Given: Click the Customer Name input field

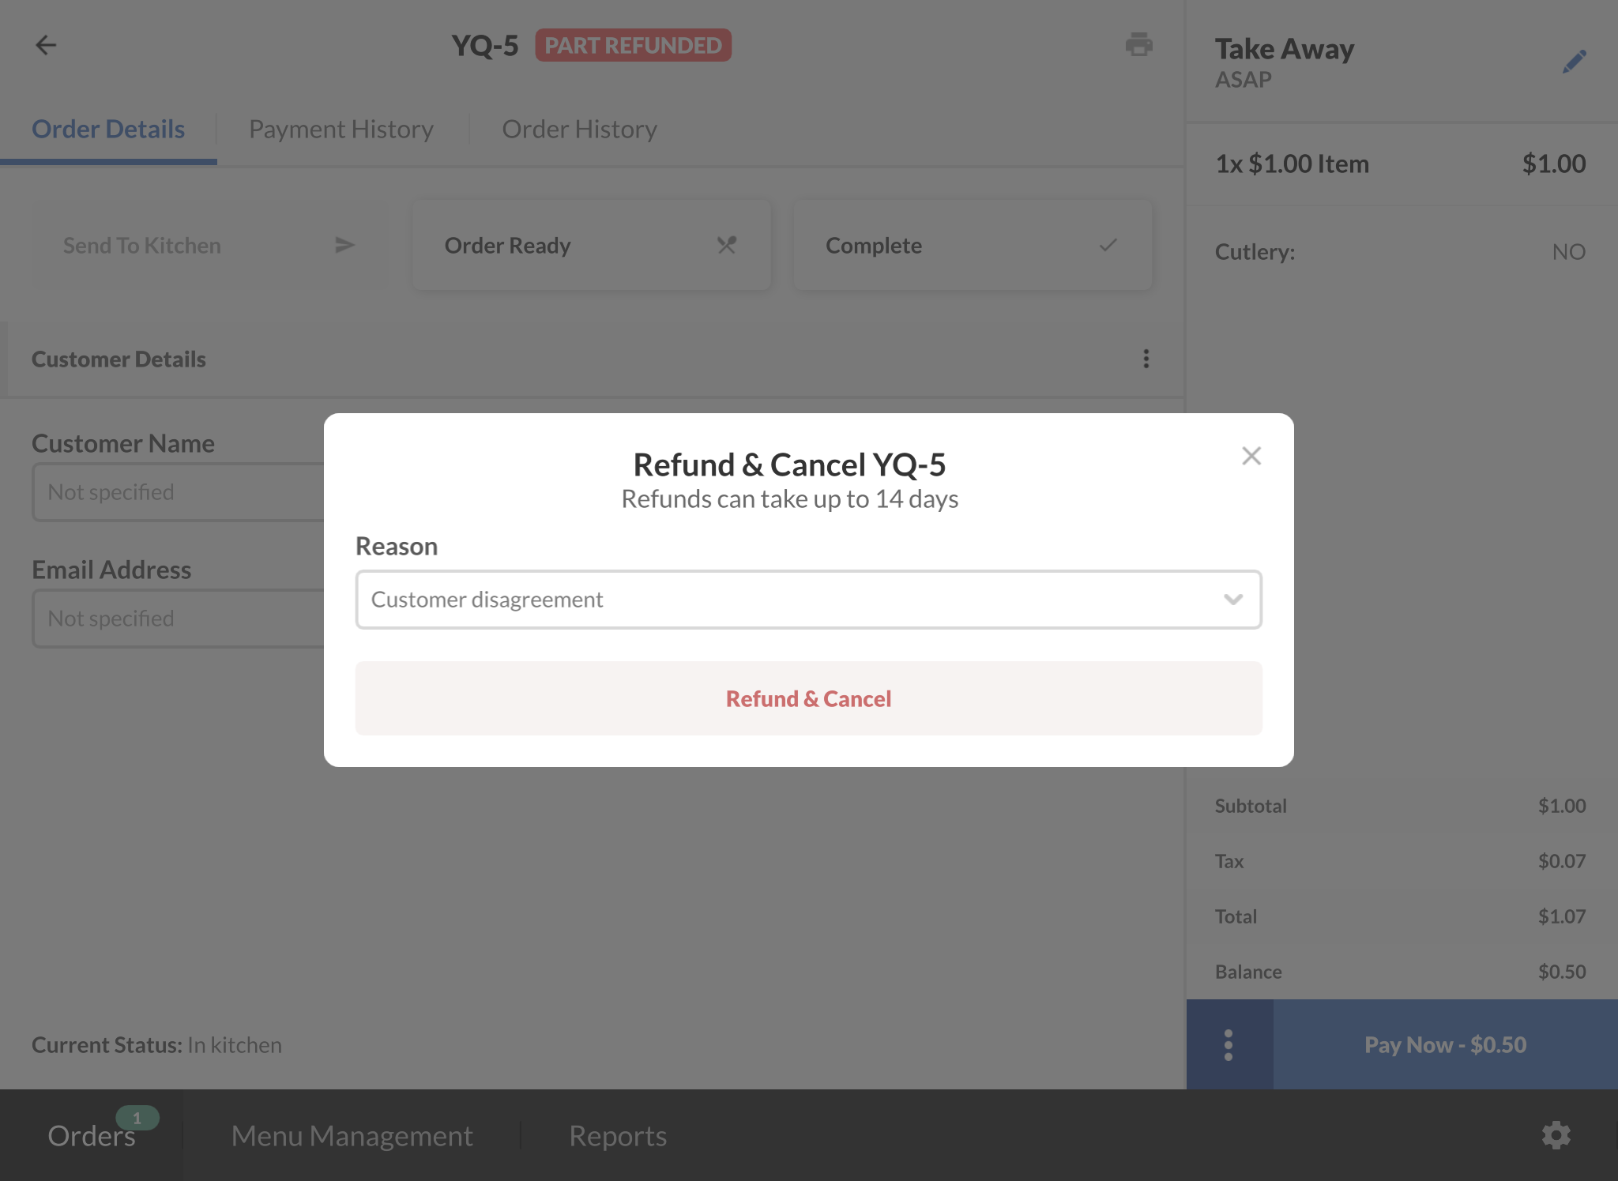Looking at the screenshot, I should point(179,492).
